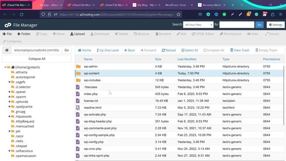Click the browser reload icon
Screen dimensions: 286x161
(x=21, y=14)
